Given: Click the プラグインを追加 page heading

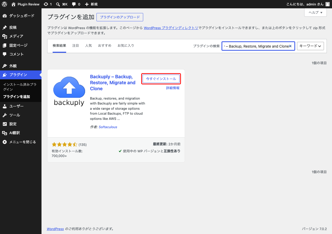Looking at the screenshot, I should pyautogui.click(x=71, y=17).
